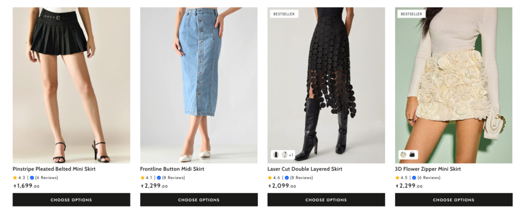526x212 pixels.
Task: Pick the cream swatch on 3D Flower skirt
Action: [403, 155]
